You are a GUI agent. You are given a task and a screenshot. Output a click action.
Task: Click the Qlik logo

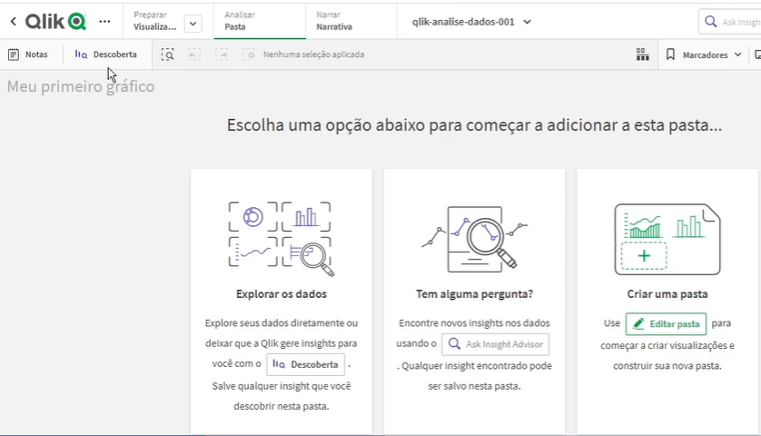click(55, 22)
